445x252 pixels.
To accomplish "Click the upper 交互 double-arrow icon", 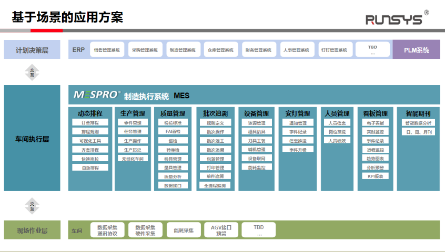I will [x=32, y=71].
